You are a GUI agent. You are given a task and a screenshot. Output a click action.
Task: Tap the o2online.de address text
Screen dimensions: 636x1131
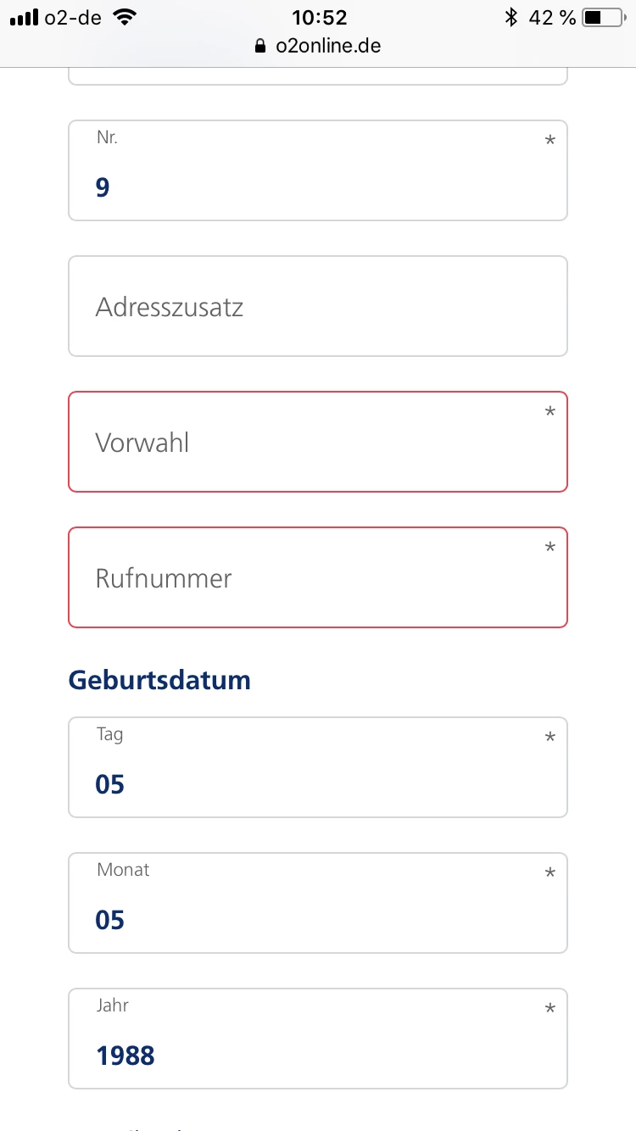point(328,46)
